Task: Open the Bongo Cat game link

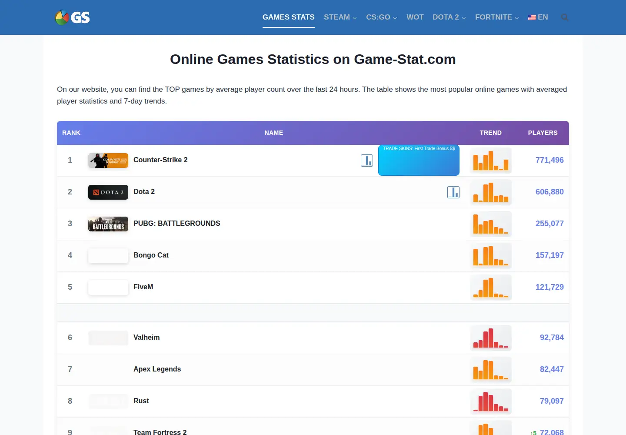Action: pyautogui.click(x=151, y=255)
